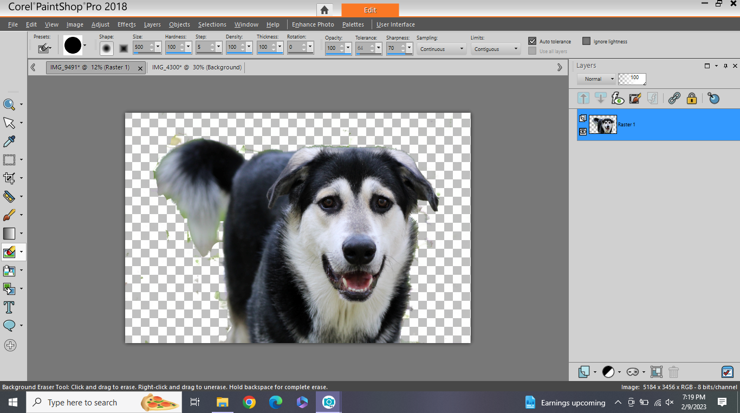The height and width of the screenshot is (413, 740).
Task: Open the Limits Contiguous dropdown
Action: [x=495, y=49]
